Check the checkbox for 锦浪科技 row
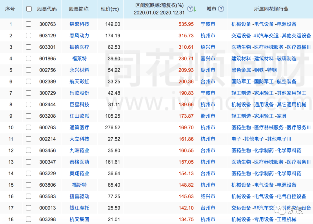This screenshot has height=224, width=313. pos(28,24)
